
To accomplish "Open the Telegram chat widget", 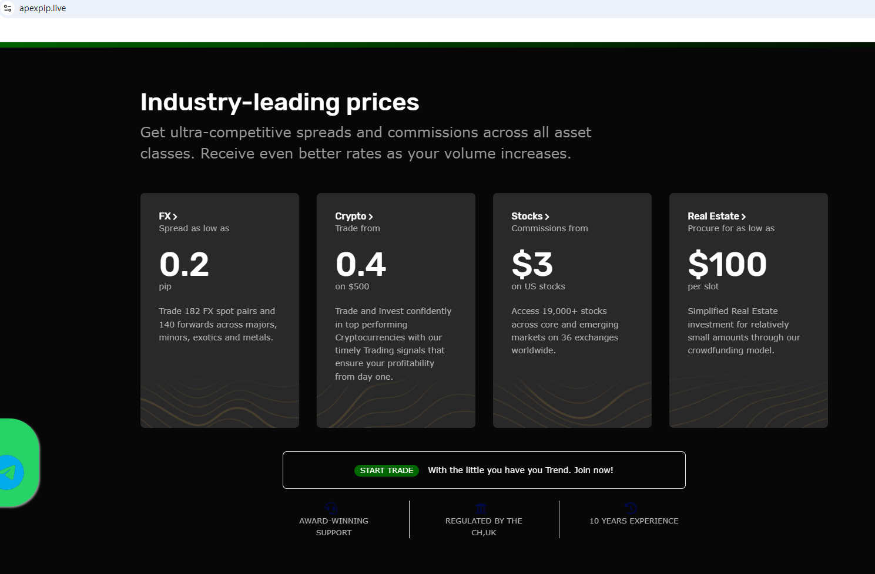I will [11, 471].
